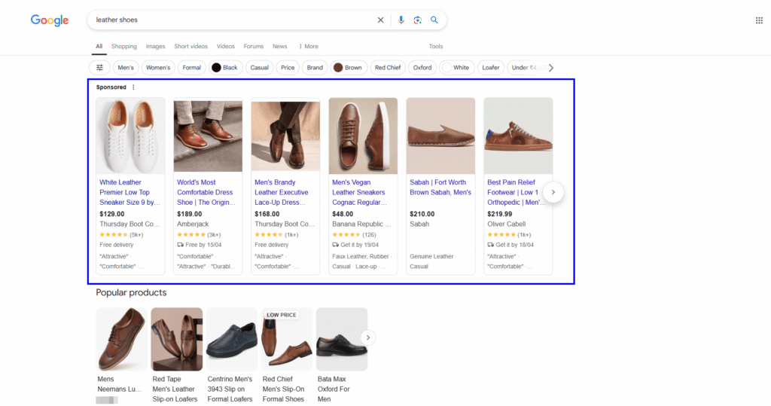Open Sabah Fort Worth Brown Sabah link

click(x=440, y=188)
